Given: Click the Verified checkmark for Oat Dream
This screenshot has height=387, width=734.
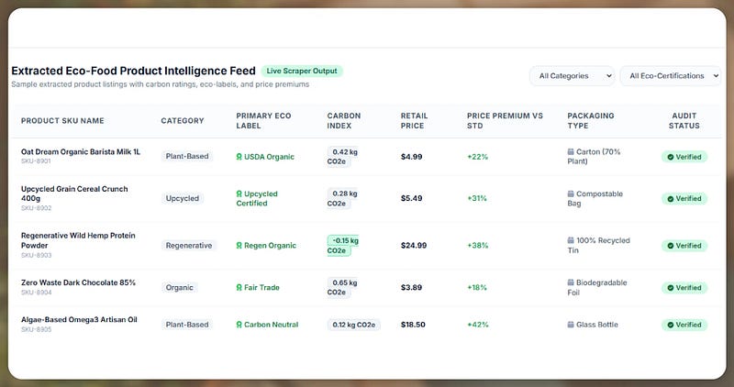Looking at the screenshot, I should click(671, 157).
